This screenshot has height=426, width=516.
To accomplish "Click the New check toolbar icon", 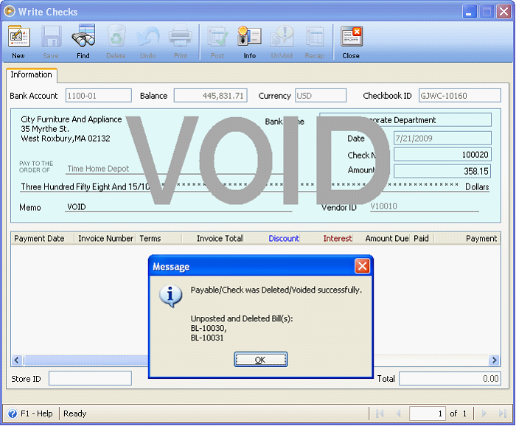I will (18, 37).
